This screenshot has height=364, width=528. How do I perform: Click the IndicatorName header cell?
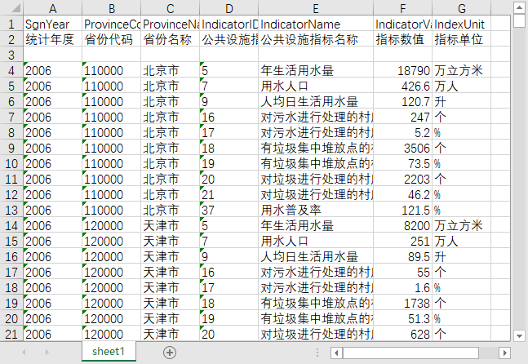[316, 24]
